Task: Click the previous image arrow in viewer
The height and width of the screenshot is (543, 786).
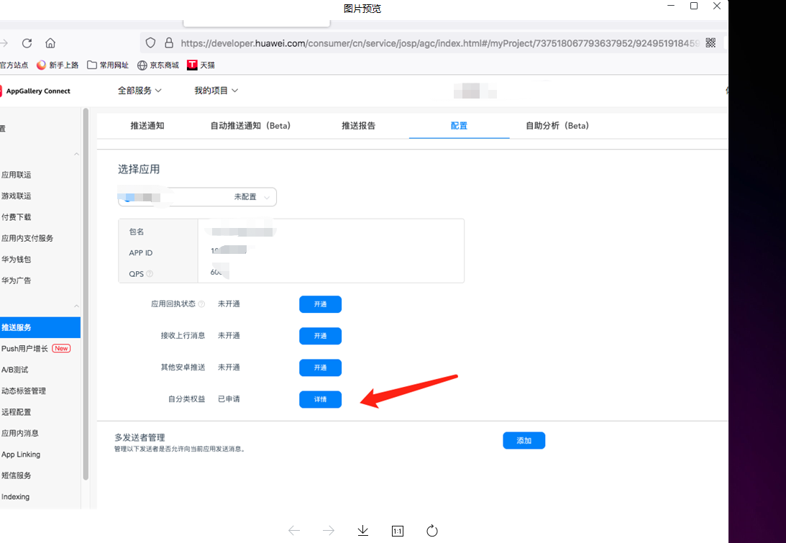Action: [294, 531]
